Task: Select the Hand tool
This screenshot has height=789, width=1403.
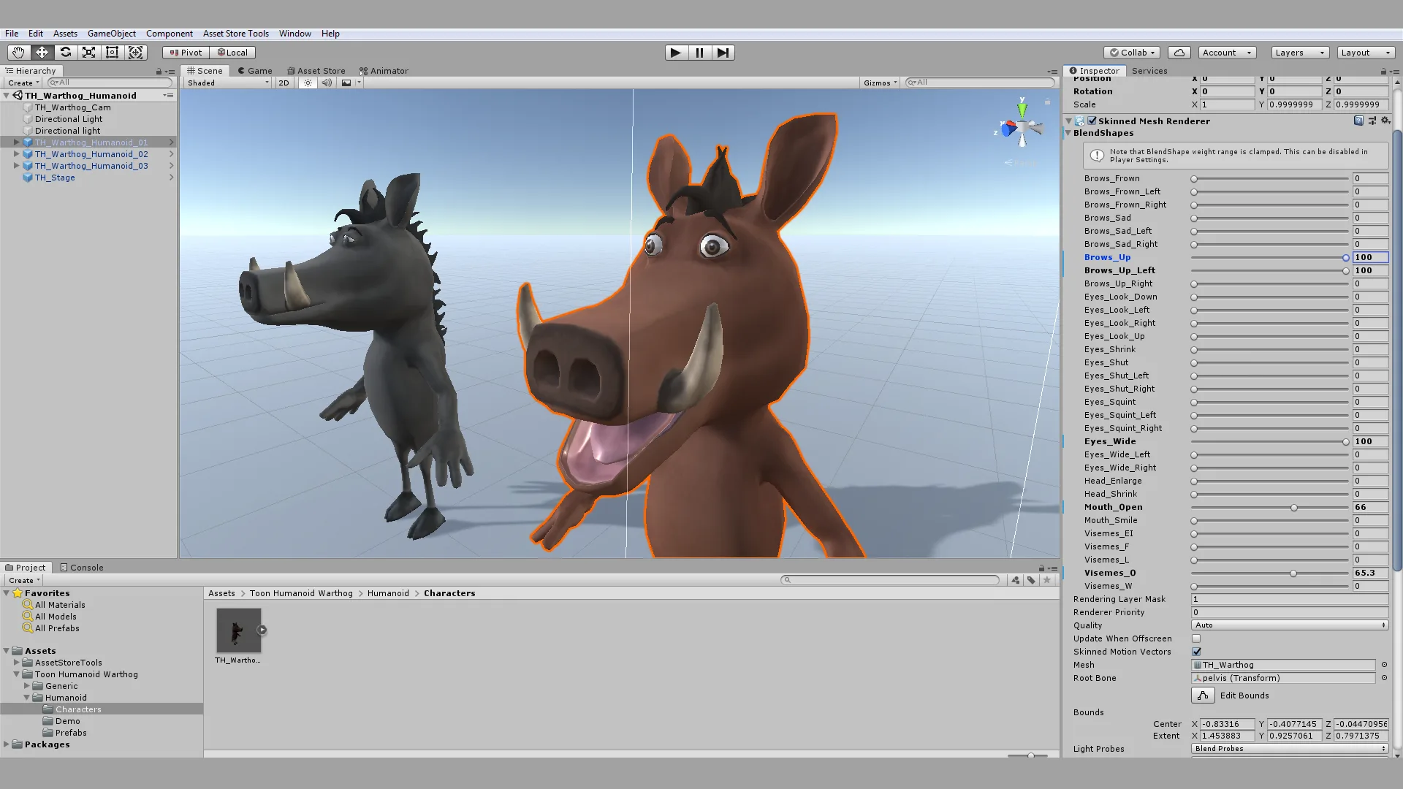Action: pyautogui.click(x=18, y=53)
